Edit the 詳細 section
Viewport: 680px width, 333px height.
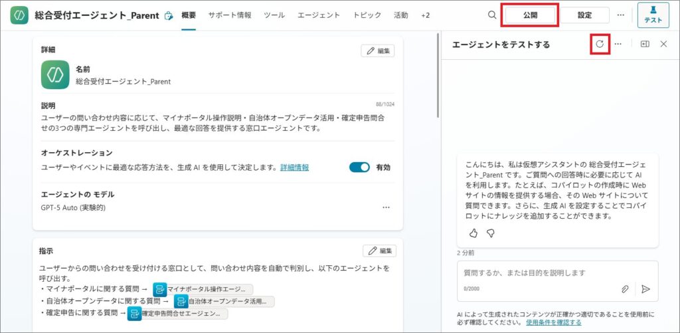tap(378, 51)
